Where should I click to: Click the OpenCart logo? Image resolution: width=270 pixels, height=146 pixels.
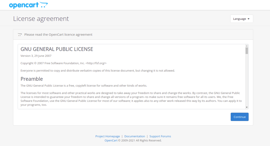28,5
